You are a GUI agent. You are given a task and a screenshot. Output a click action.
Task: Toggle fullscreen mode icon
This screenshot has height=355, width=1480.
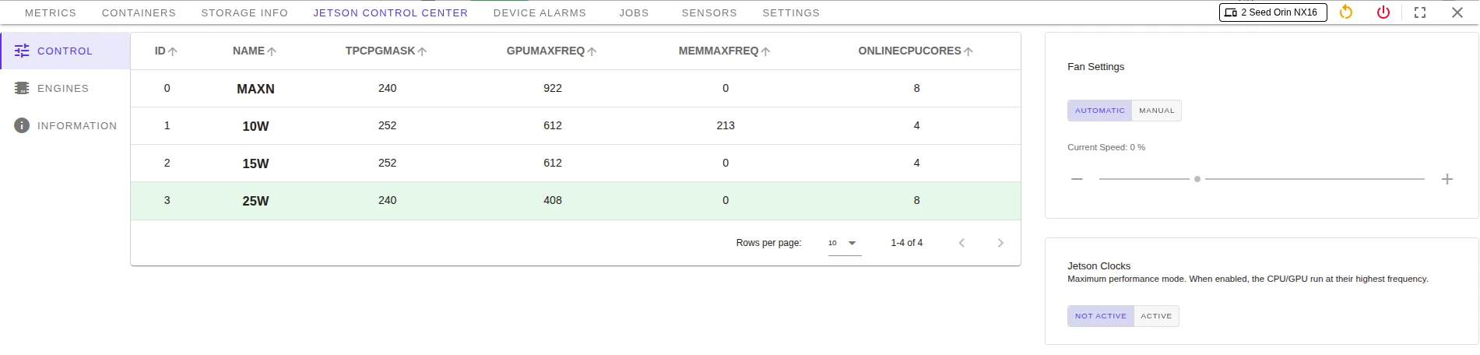pyautogui.click(x=1420, y=12)
